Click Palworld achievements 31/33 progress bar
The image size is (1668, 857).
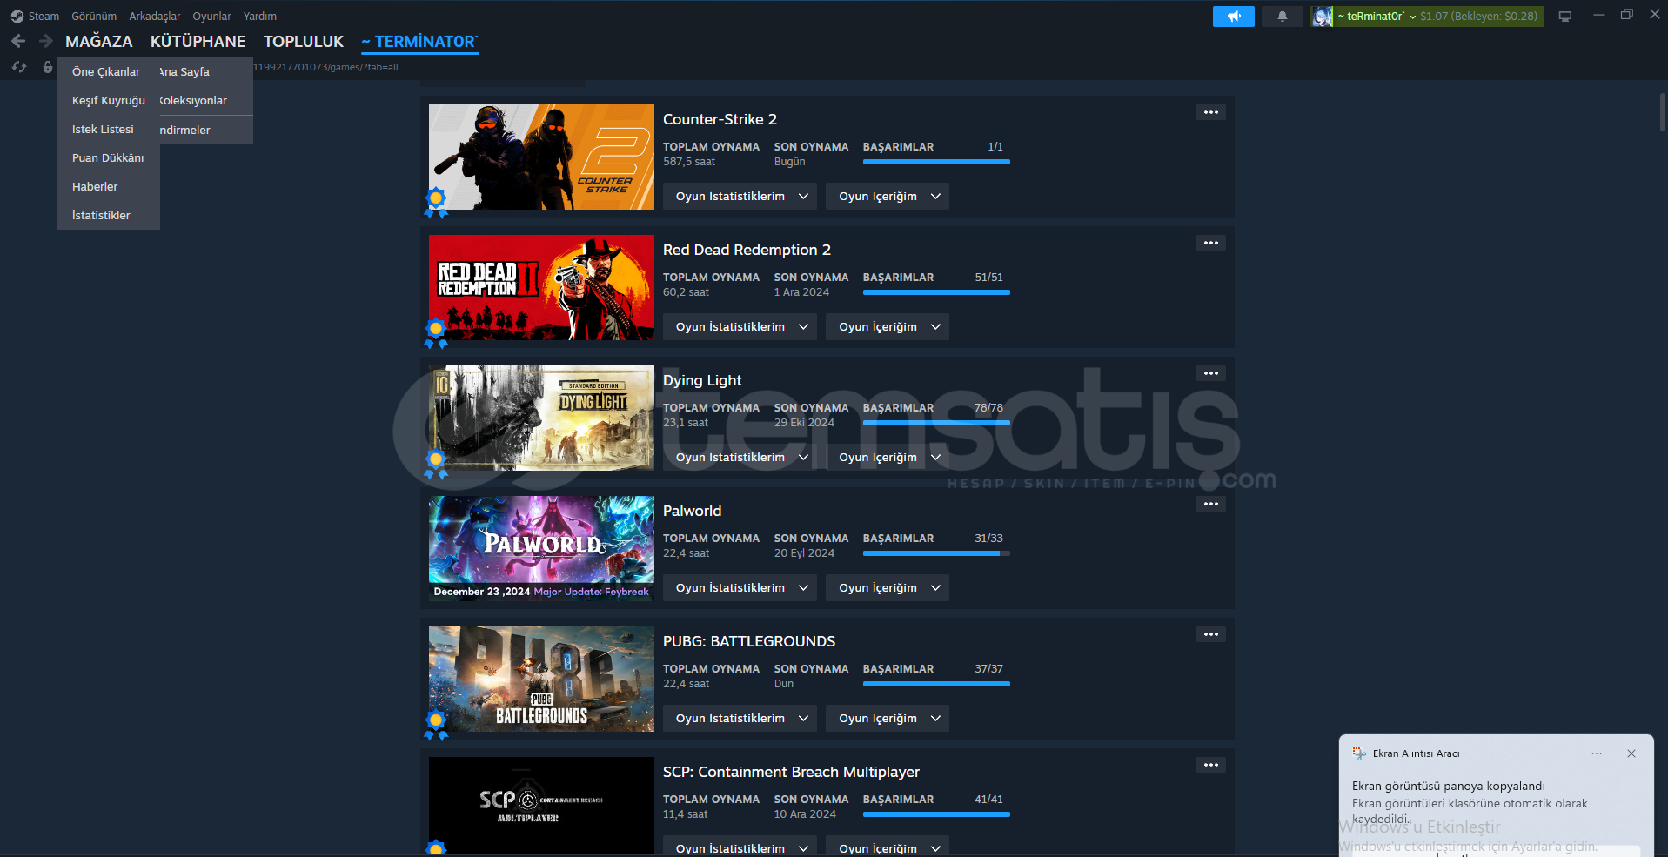click(936, 553)
